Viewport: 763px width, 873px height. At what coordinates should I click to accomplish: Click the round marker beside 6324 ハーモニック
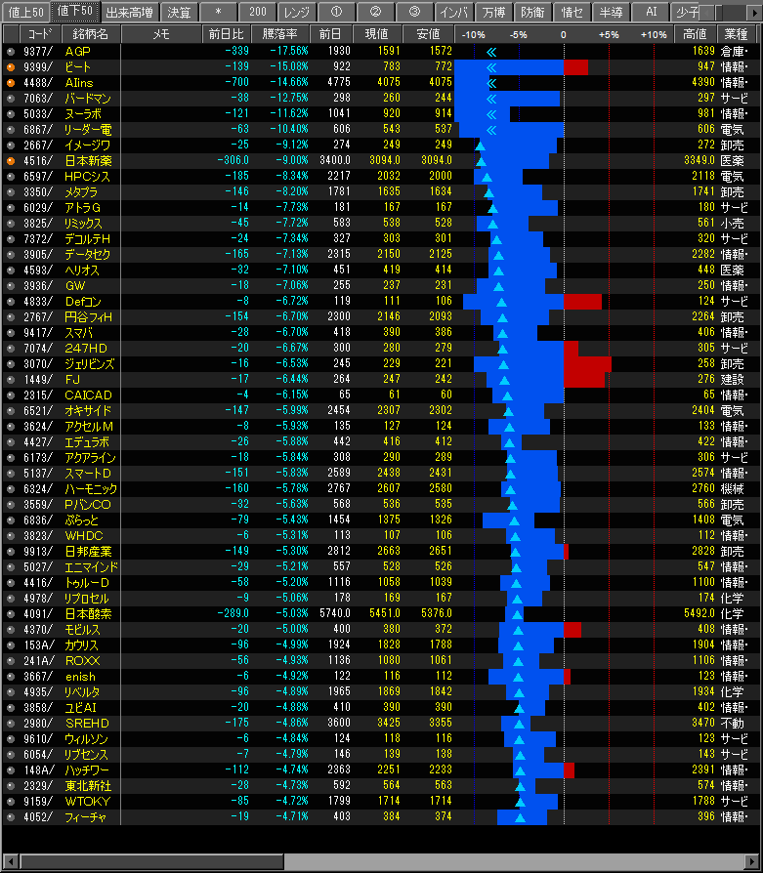coord(11,489)
